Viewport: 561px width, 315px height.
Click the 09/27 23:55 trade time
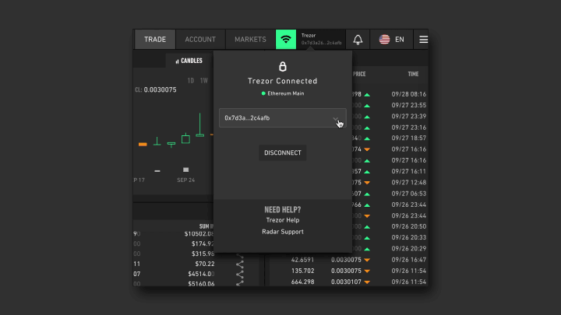[x=408, y=105]
